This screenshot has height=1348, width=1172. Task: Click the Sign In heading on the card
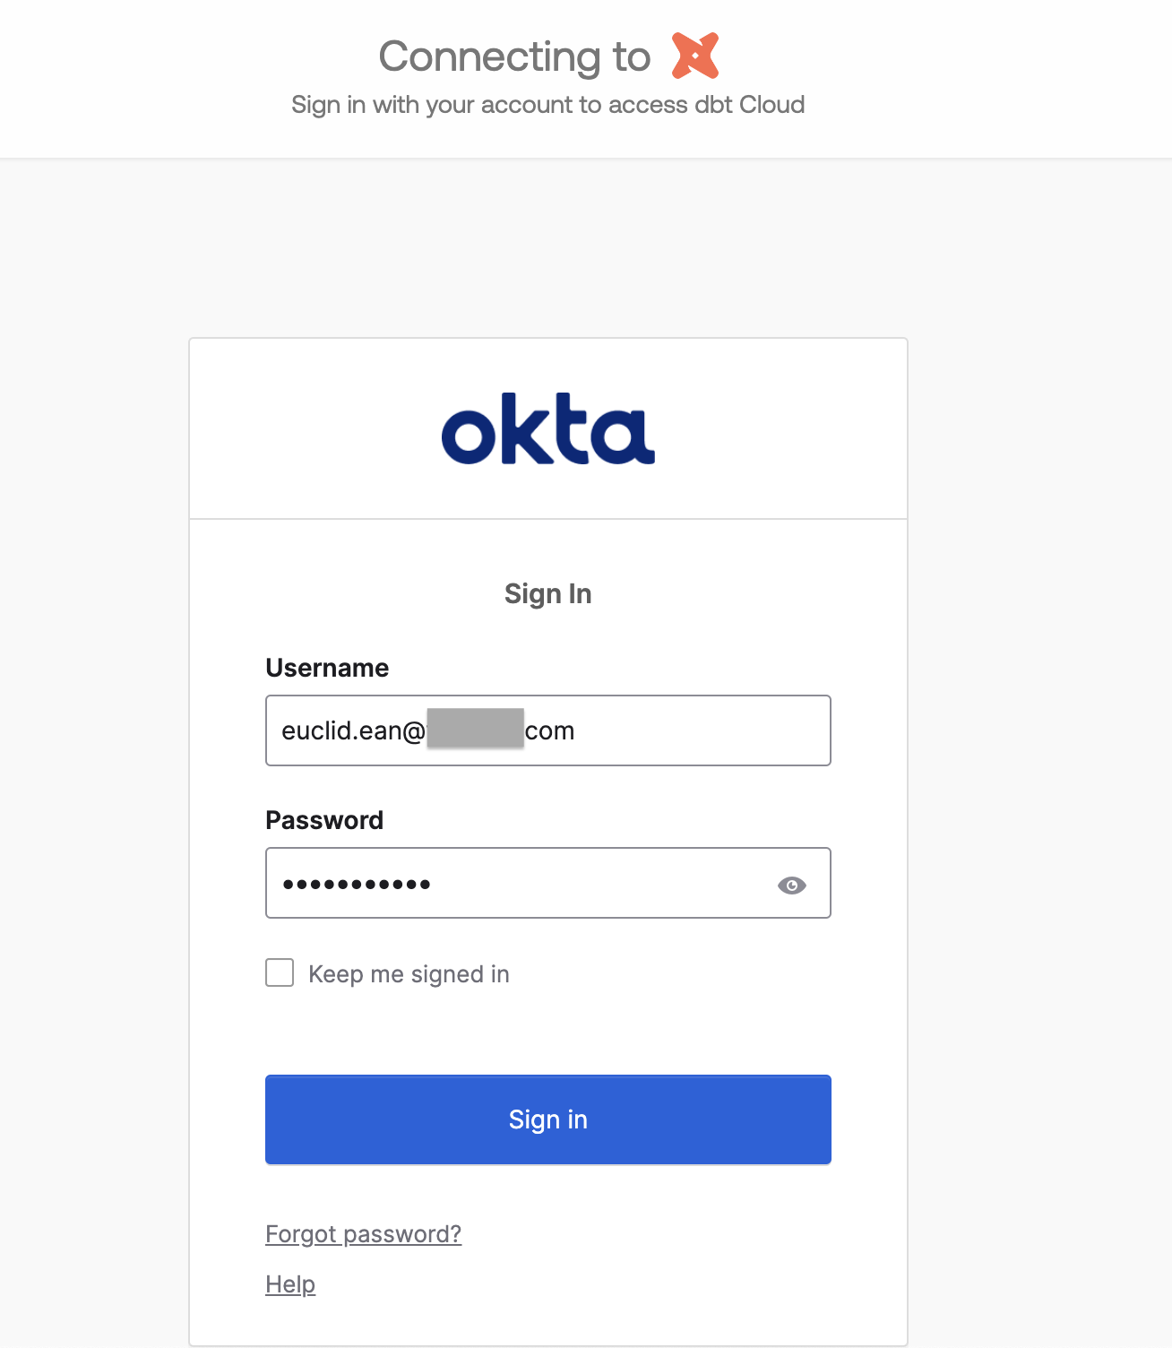click(x=547, y=593)
